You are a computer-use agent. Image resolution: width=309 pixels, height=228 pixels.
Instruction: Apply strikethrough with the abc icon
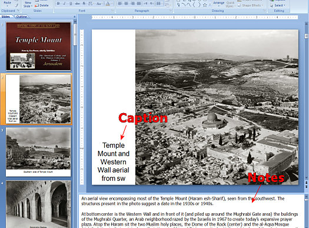[x=78, y=4]
